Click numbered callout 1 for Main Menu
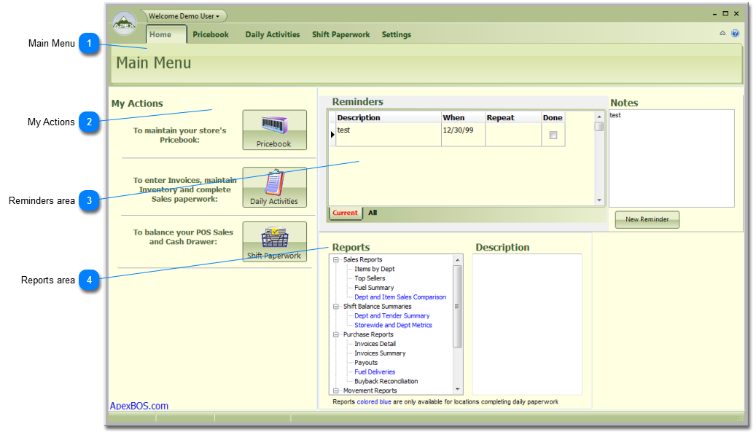 [x=89, y=44]
